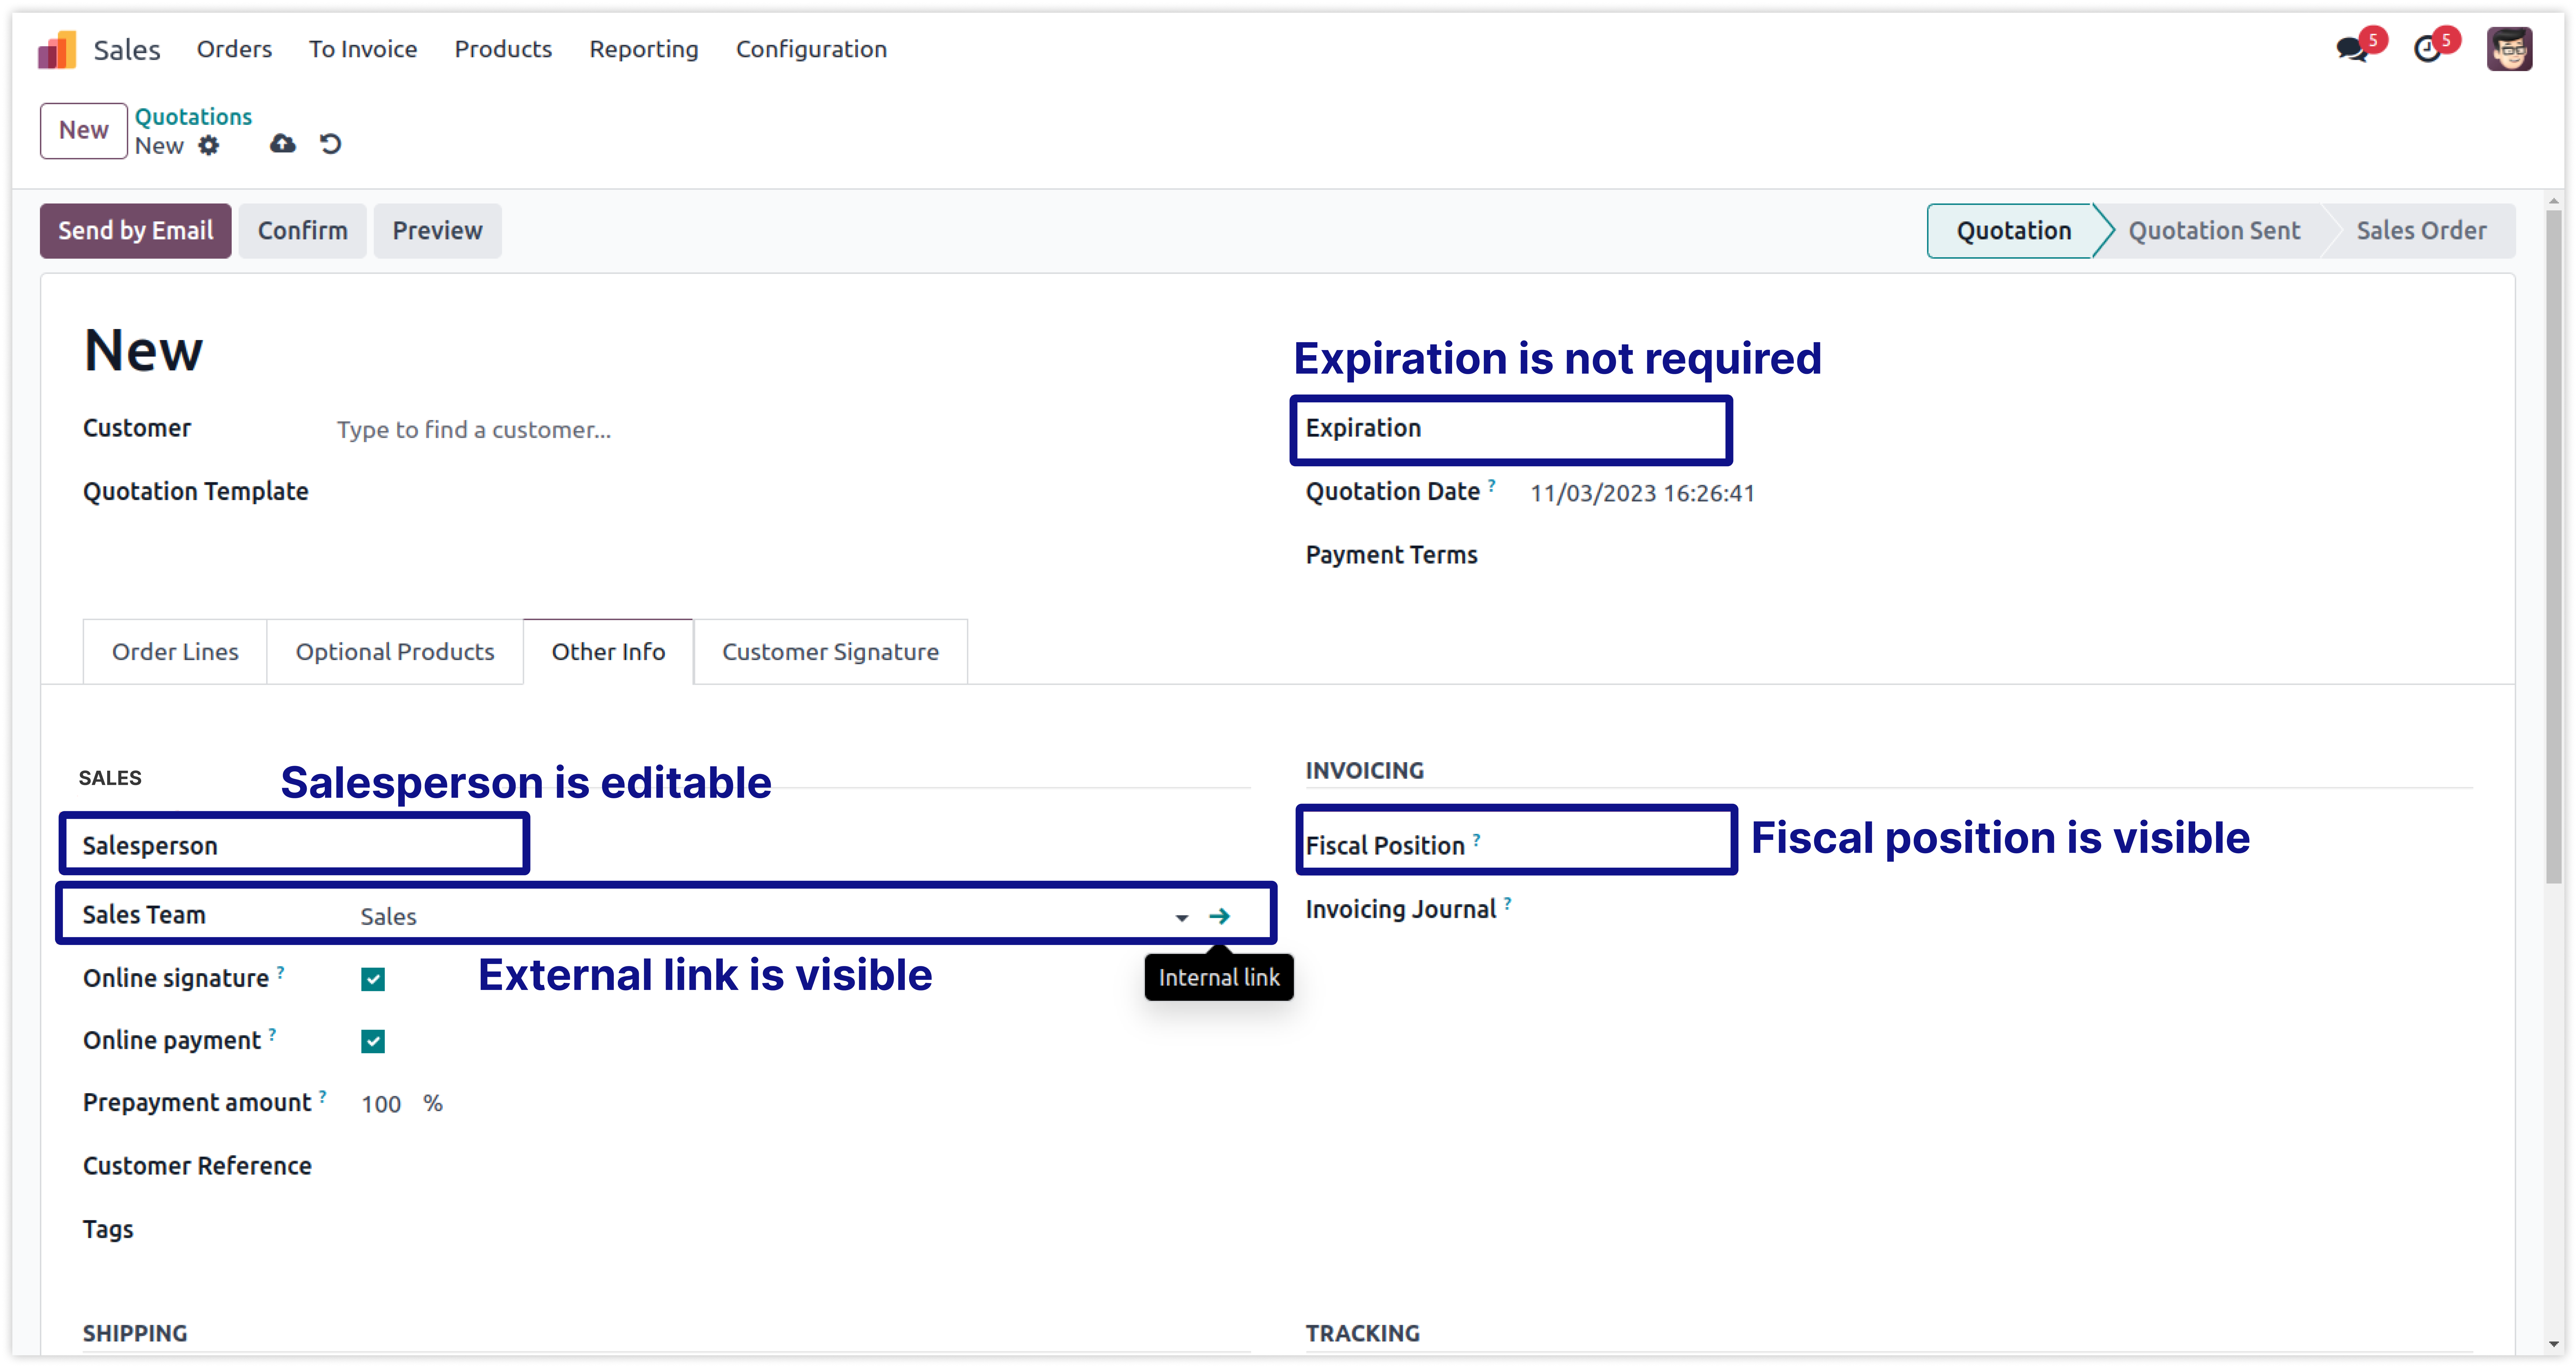Click Send by Email button
Viewport: 2576px width, 1370px height.
(x=136, y=231)
